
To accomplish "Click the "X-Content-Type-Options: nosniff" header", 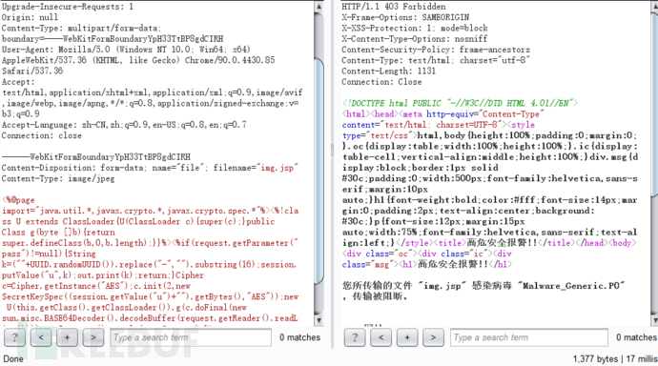I will click(x=415, y=38).
